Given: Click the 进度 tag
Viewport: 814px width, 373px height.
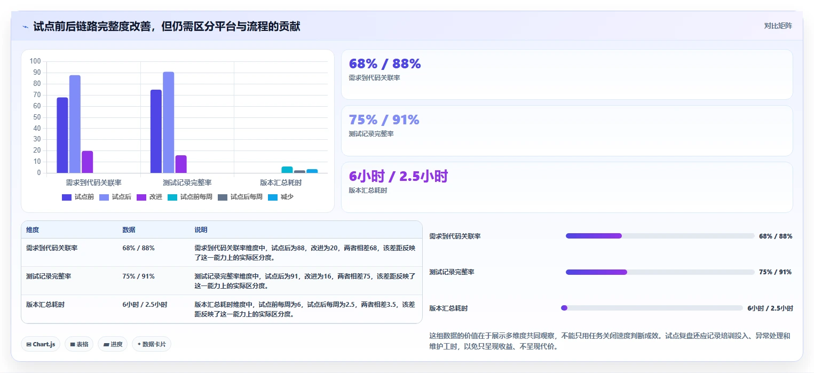Looking at the screenshot, I should (x=113, y=344).
